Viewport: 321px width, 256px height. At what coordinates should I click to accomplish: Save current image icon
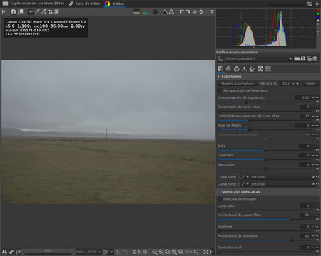click(4, 252)
